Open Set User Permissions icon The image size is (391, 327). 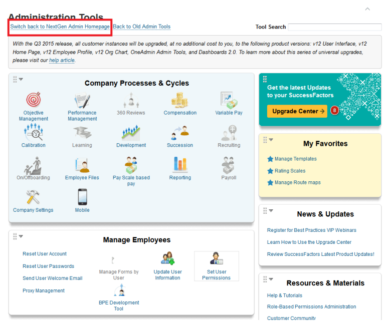216,258
